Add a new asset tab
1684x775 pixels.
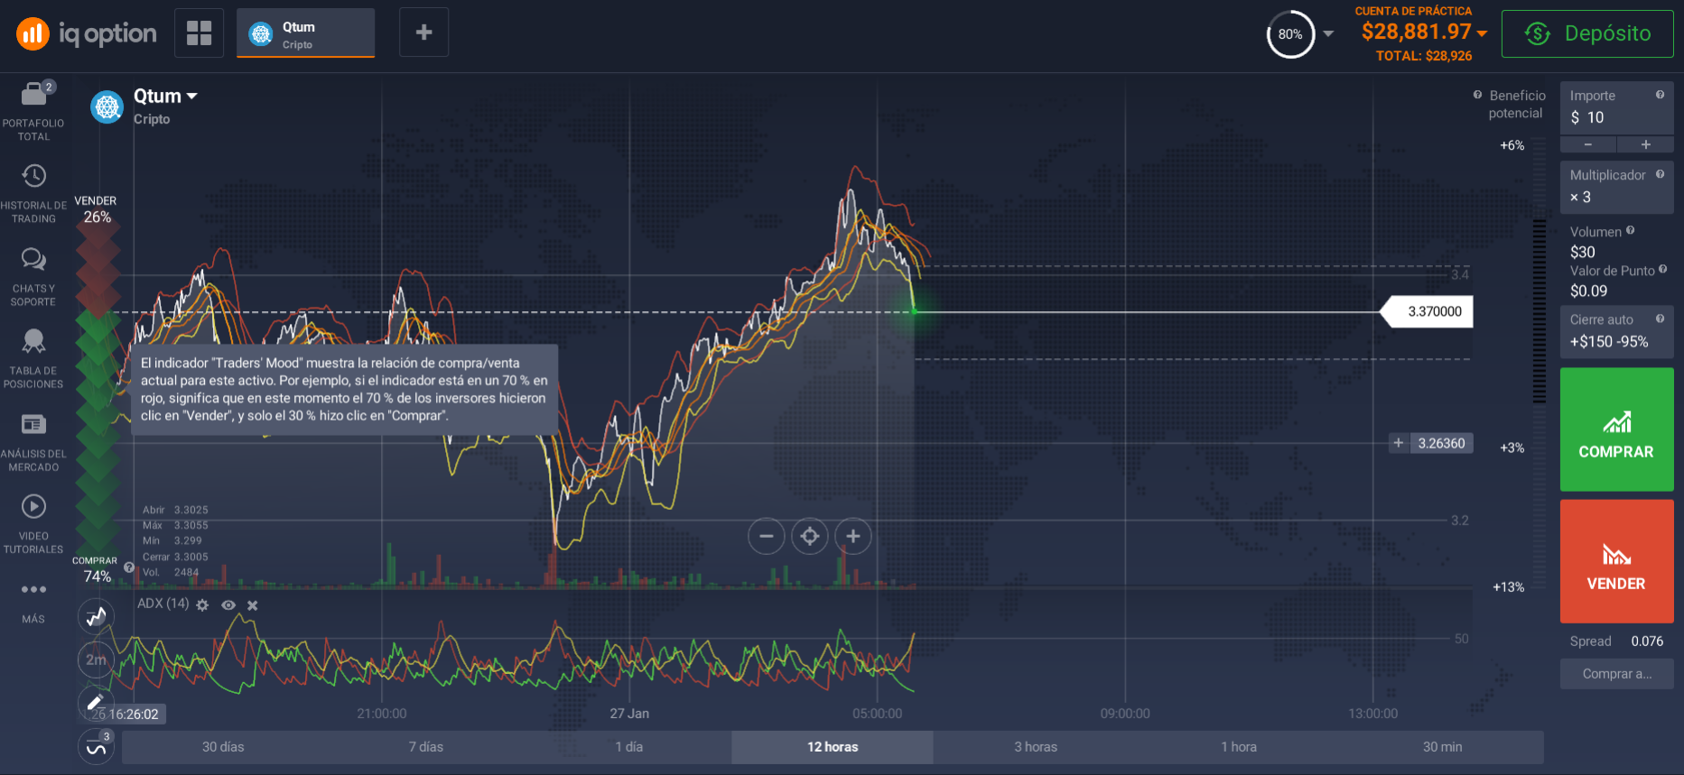pyautogui.click(x=423, y=33)
